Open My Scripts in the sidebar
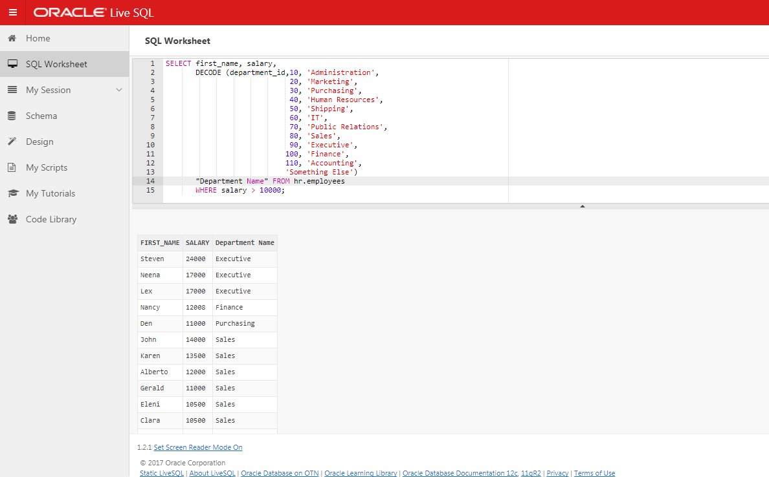Image resolution: width=769 pixels, height=477 pixels. coord(64,167)
